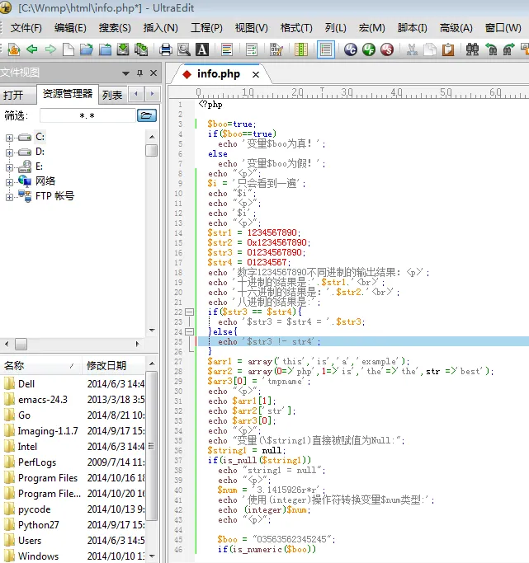The width and height of the screenshot is (529, 563).
Task: Cut selection with scissors icon
Action: (412, 49)
